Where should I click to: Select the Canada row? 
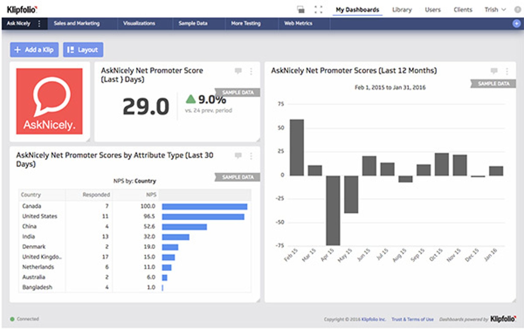(135, 206)
